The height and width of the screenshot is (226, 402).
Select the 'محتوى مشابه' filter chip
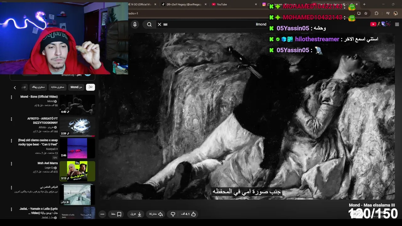(57, 87)
